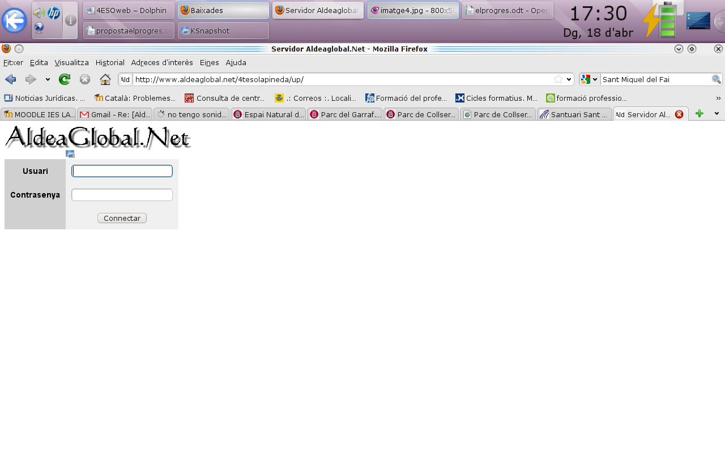Show more bookmarks with chevron
725x453 pixels.
click(x=718, y=98)
